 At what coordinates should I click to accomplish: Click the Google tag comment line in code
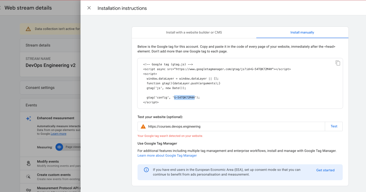[168, 65]
